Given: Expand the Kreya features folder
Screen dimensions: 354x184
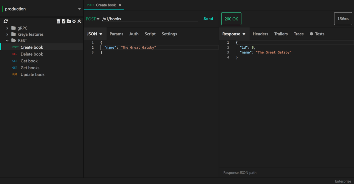Looking at the screenshot, I should click(x=7, y=34).
